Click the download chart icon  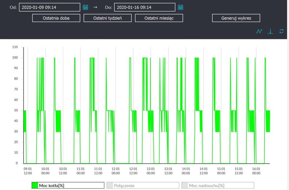(270, 31)
